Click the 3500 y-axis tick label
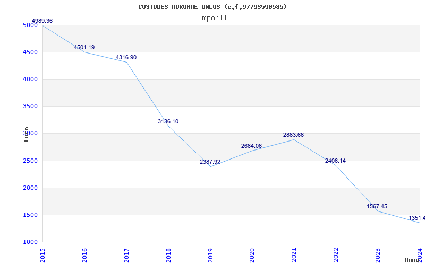 point(30,107)
